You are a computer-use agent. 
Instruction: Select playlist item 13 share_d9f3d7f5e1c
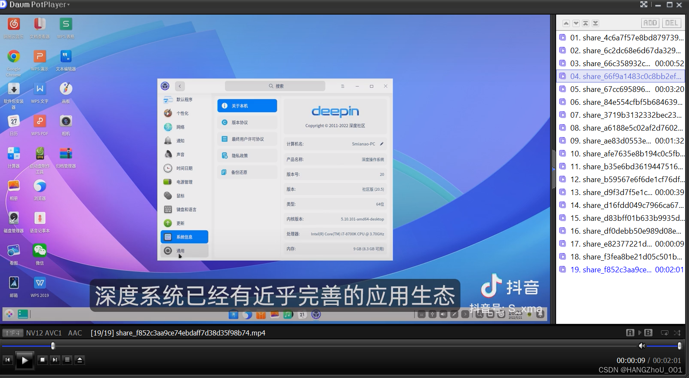[x=621, y=192]
